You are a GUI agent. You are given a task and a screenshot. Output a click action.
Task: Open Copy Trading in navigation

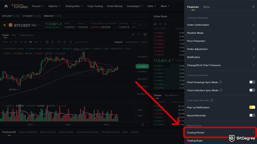95,6
